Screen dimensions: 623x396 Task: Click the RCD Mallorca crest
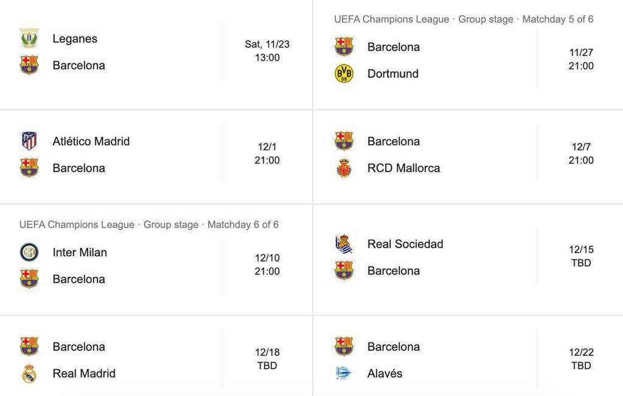344,168
